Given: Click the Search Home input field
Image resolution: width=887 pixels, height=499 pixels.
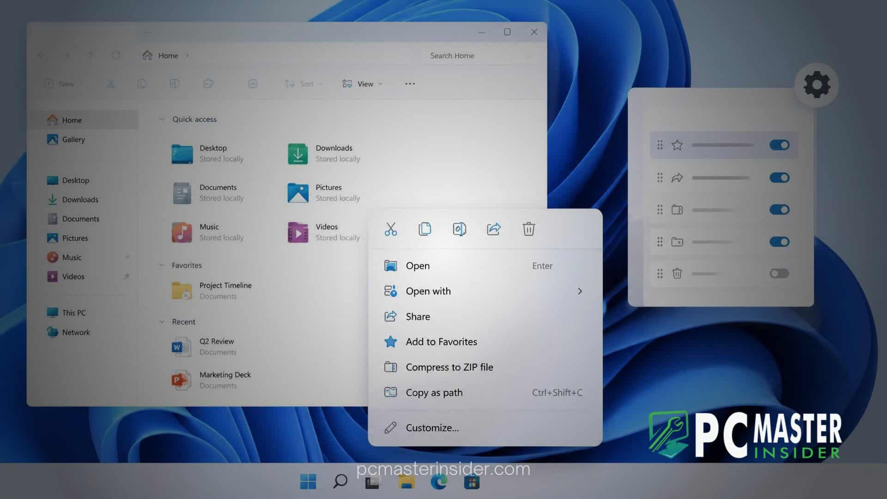Looking at the screenshot, I should coord(480,55).
